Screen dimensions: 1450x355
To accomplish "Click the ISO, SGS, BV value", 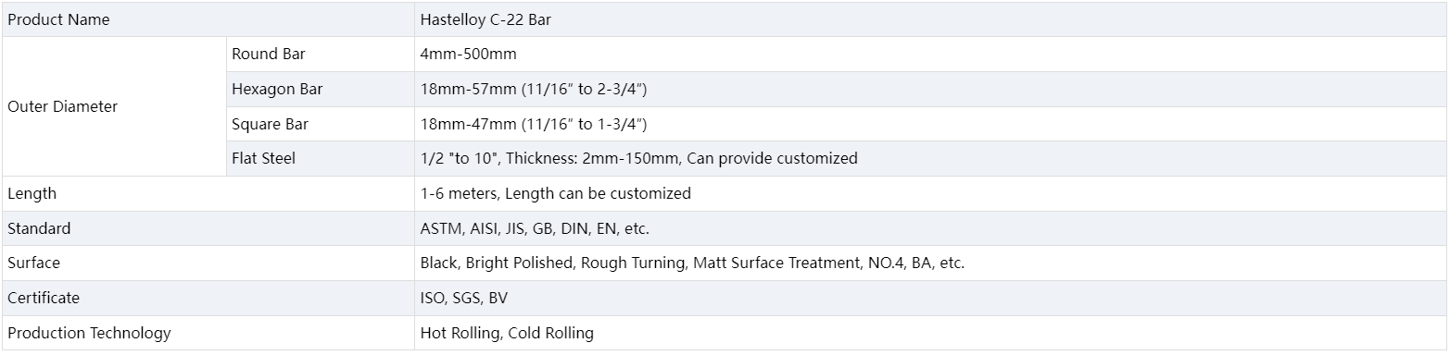I will pyautogui.click(x=463, y=298).
